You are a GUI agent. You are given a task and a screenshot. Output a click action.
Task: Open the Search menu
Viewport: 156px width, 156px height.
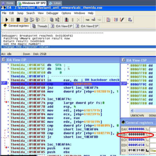click(x=31, y=13)
